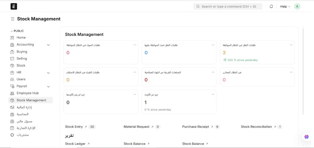This screenshot has height=148, width=314.
Task: Open the Help dropdown menu
Action: pyautogui.click(x=285, y=6)
